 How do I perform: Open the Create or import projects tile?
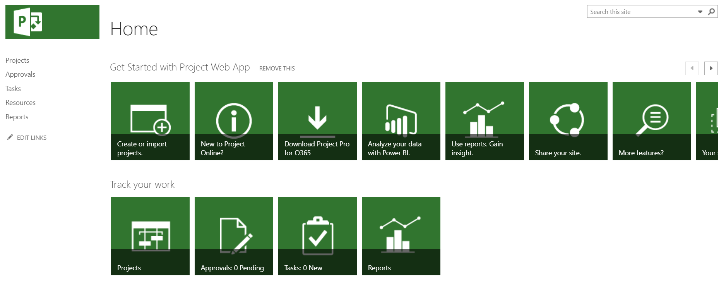click(x=150, y=121)
